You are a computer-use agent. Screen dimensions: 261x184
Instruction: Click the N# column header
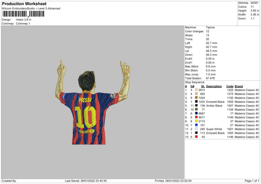pos(192,86)
